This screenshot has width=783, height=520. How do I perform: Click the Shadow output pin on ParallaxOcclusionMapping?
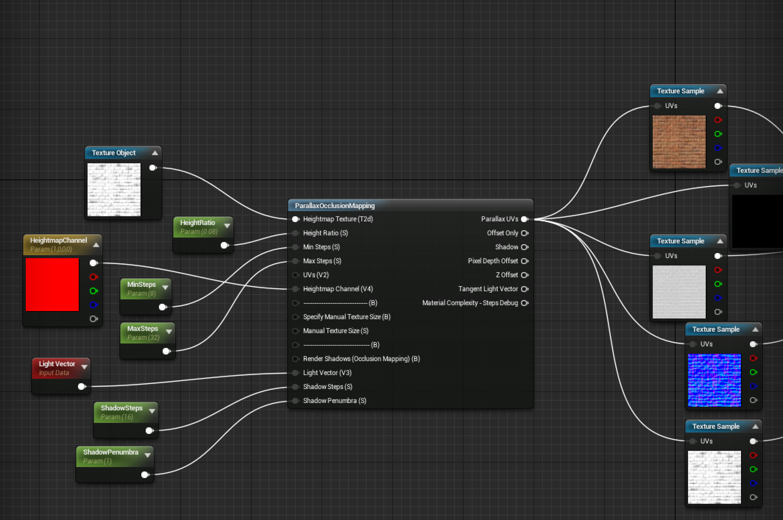(525, 247)
